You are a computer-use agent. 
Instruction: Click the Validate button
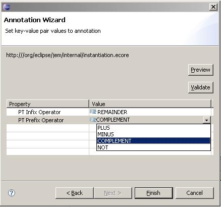click(201, 87)
